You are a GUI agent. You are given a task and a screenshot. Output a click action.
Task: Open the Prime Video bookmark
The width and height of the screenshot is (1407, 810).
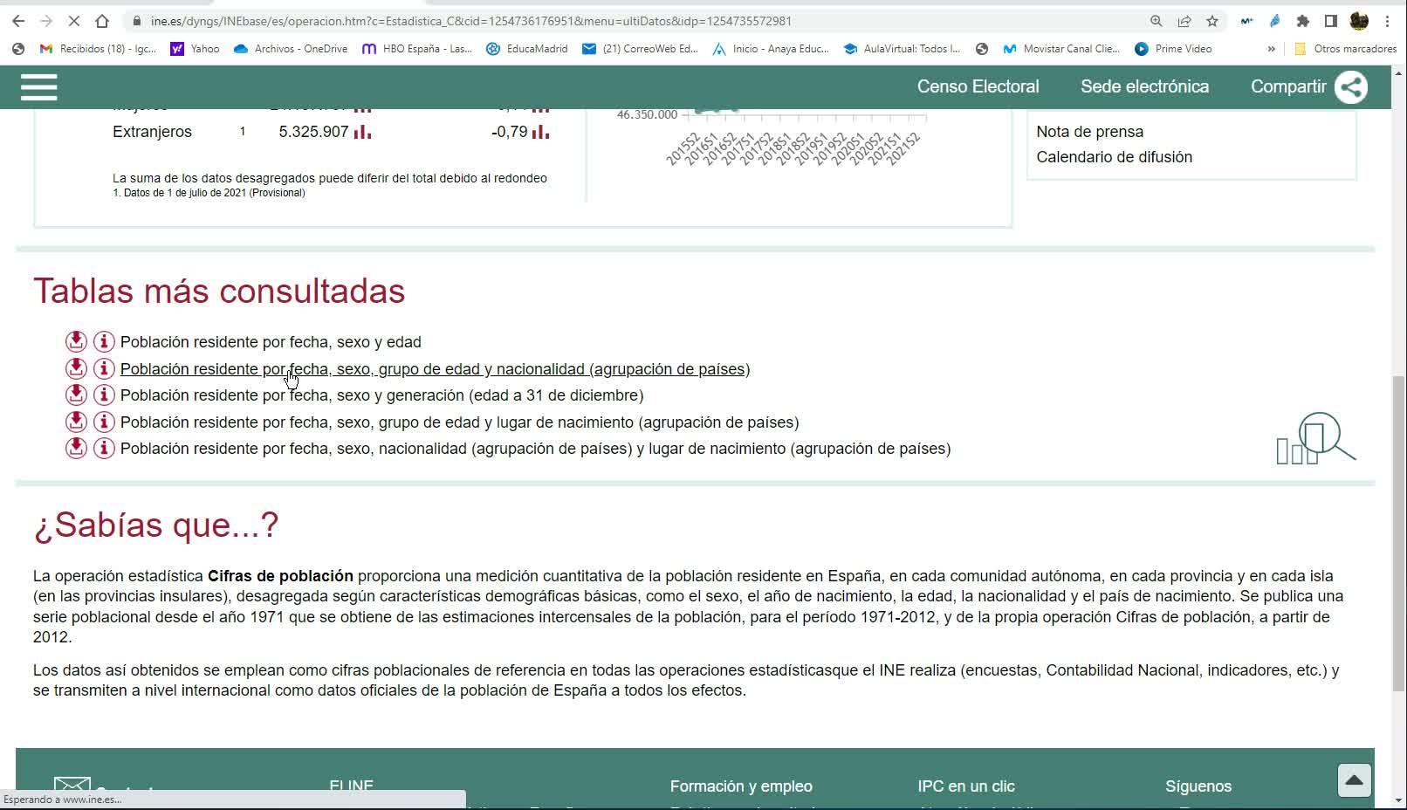tap(1173, 49)
